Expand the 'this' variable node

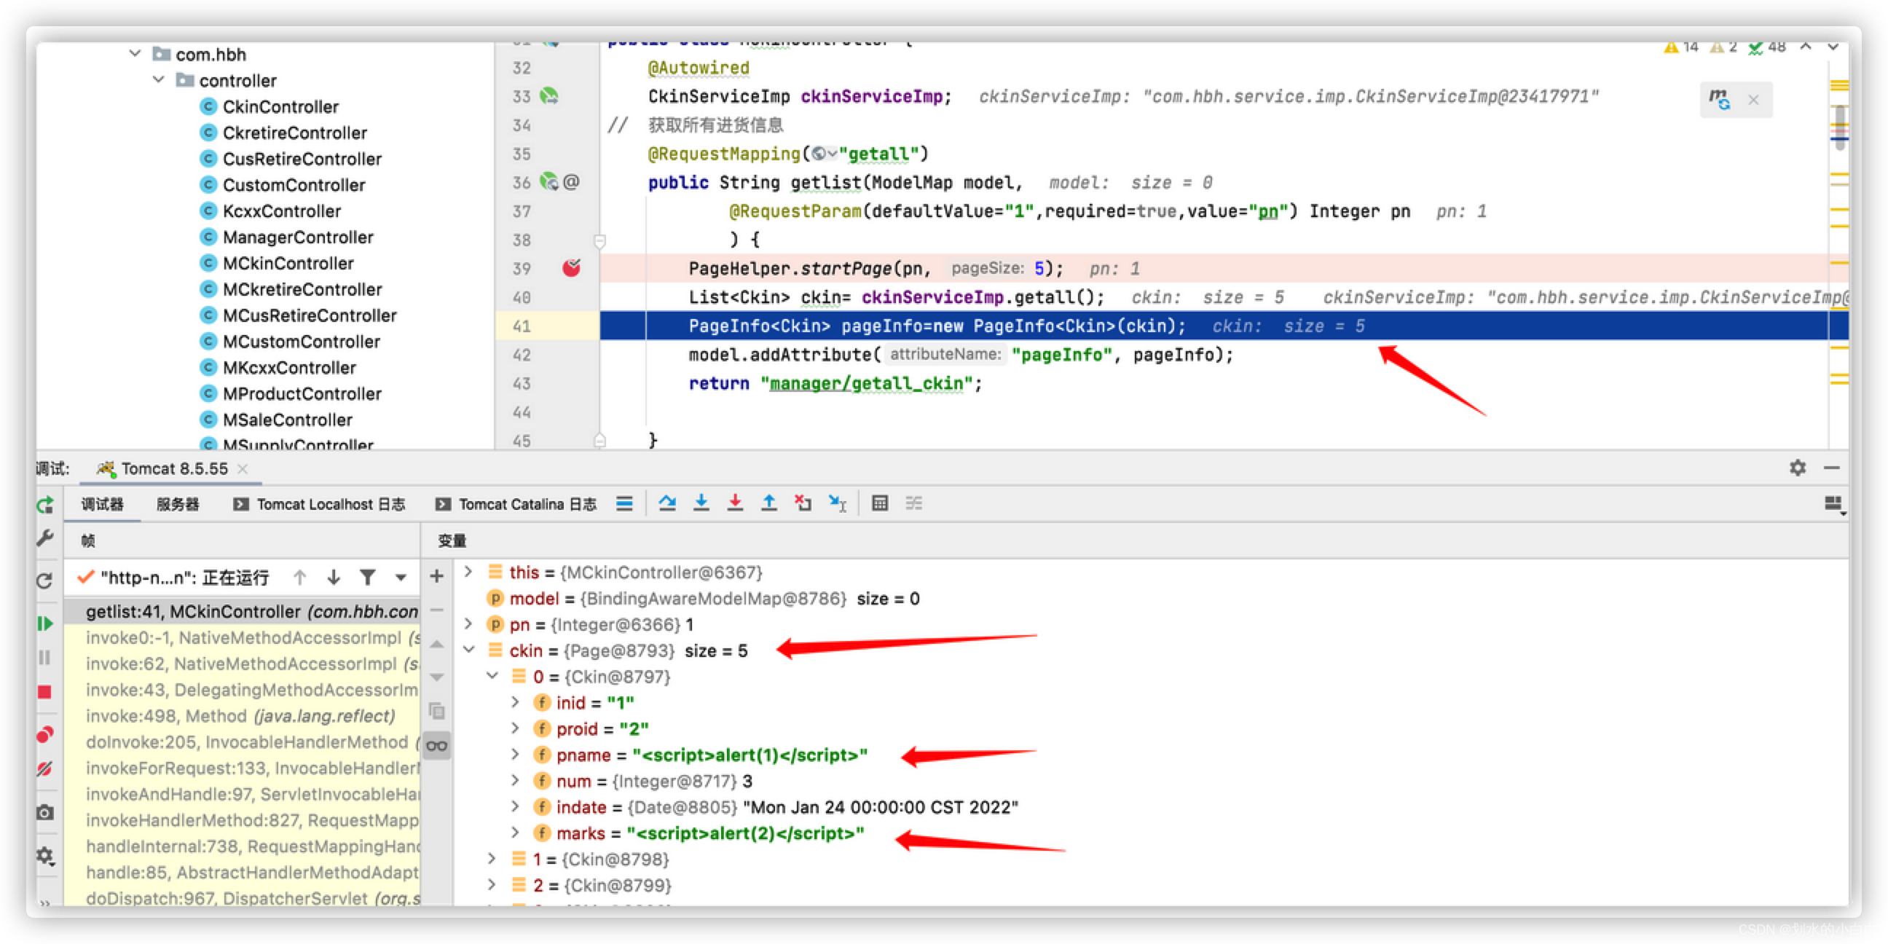click(x=468, y=572)
